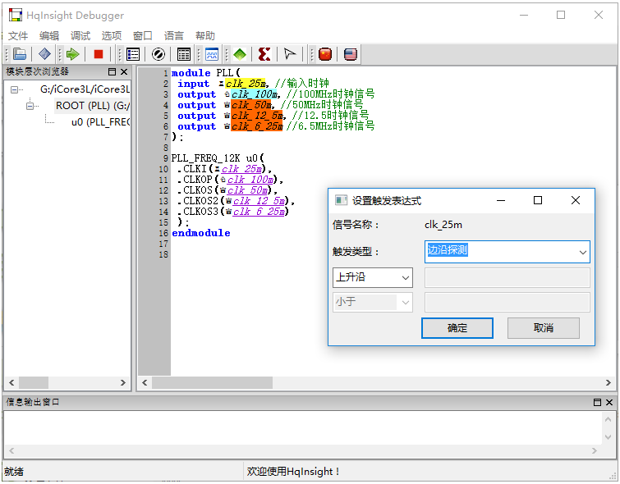This screenshot has width=620, height=484.
Task: Click the code editor horizontal scrollbar thumb
Action: (x=212, y=383)
